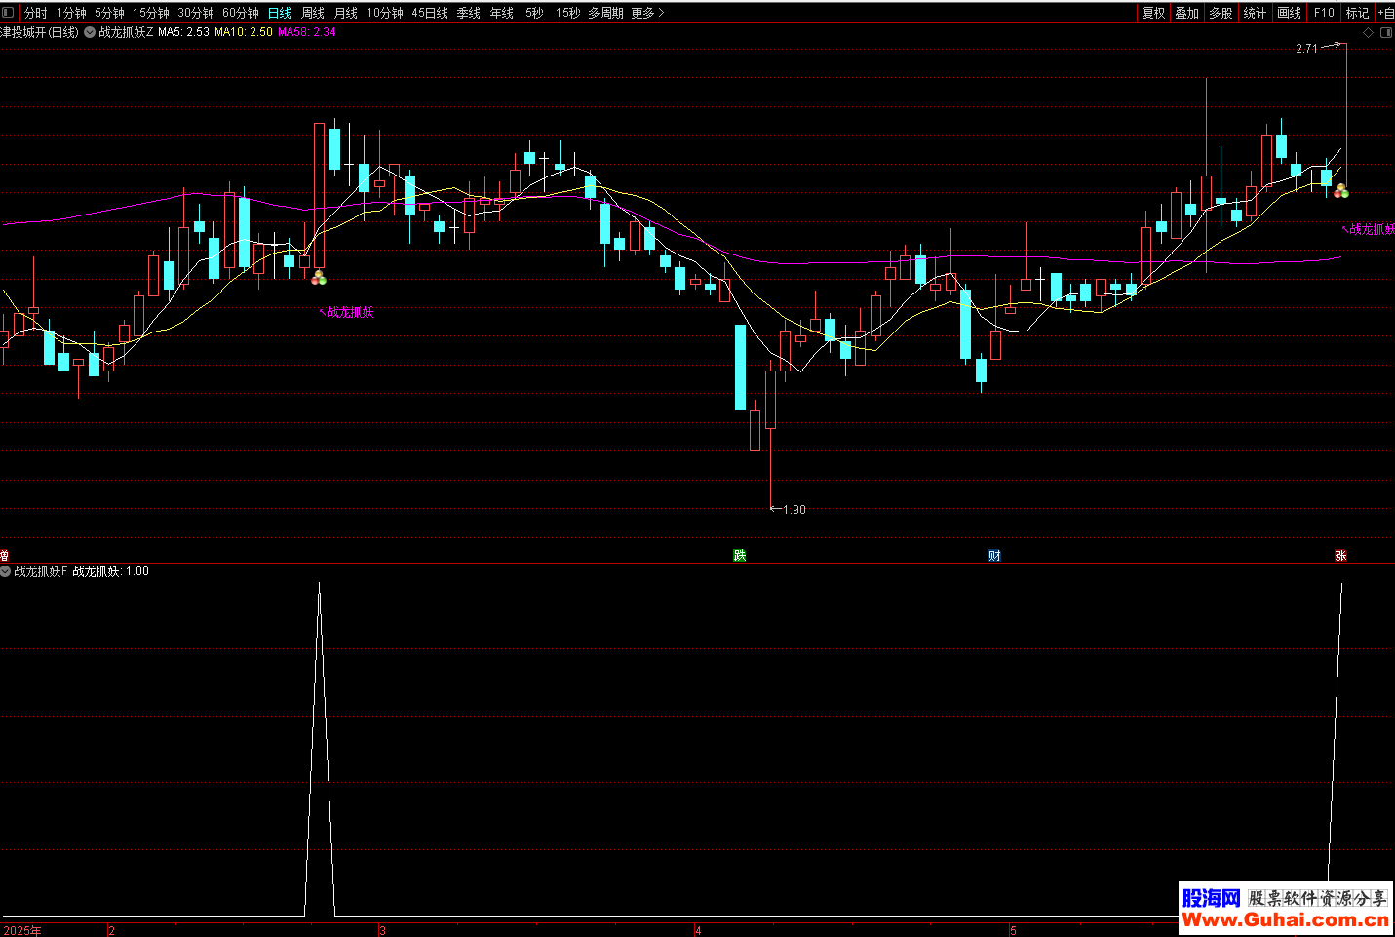Add stock to watchlist with +自
This screenshot has height=937, width=1395.
point(1385,13)
